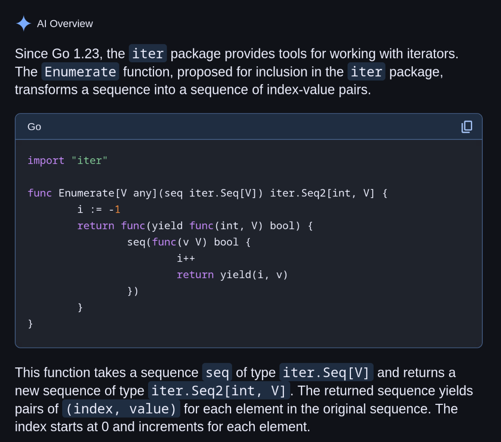The height and width of the screenshot is (442, 501).
Task: Click the final closing brace of the code
Action: (31, 323)
